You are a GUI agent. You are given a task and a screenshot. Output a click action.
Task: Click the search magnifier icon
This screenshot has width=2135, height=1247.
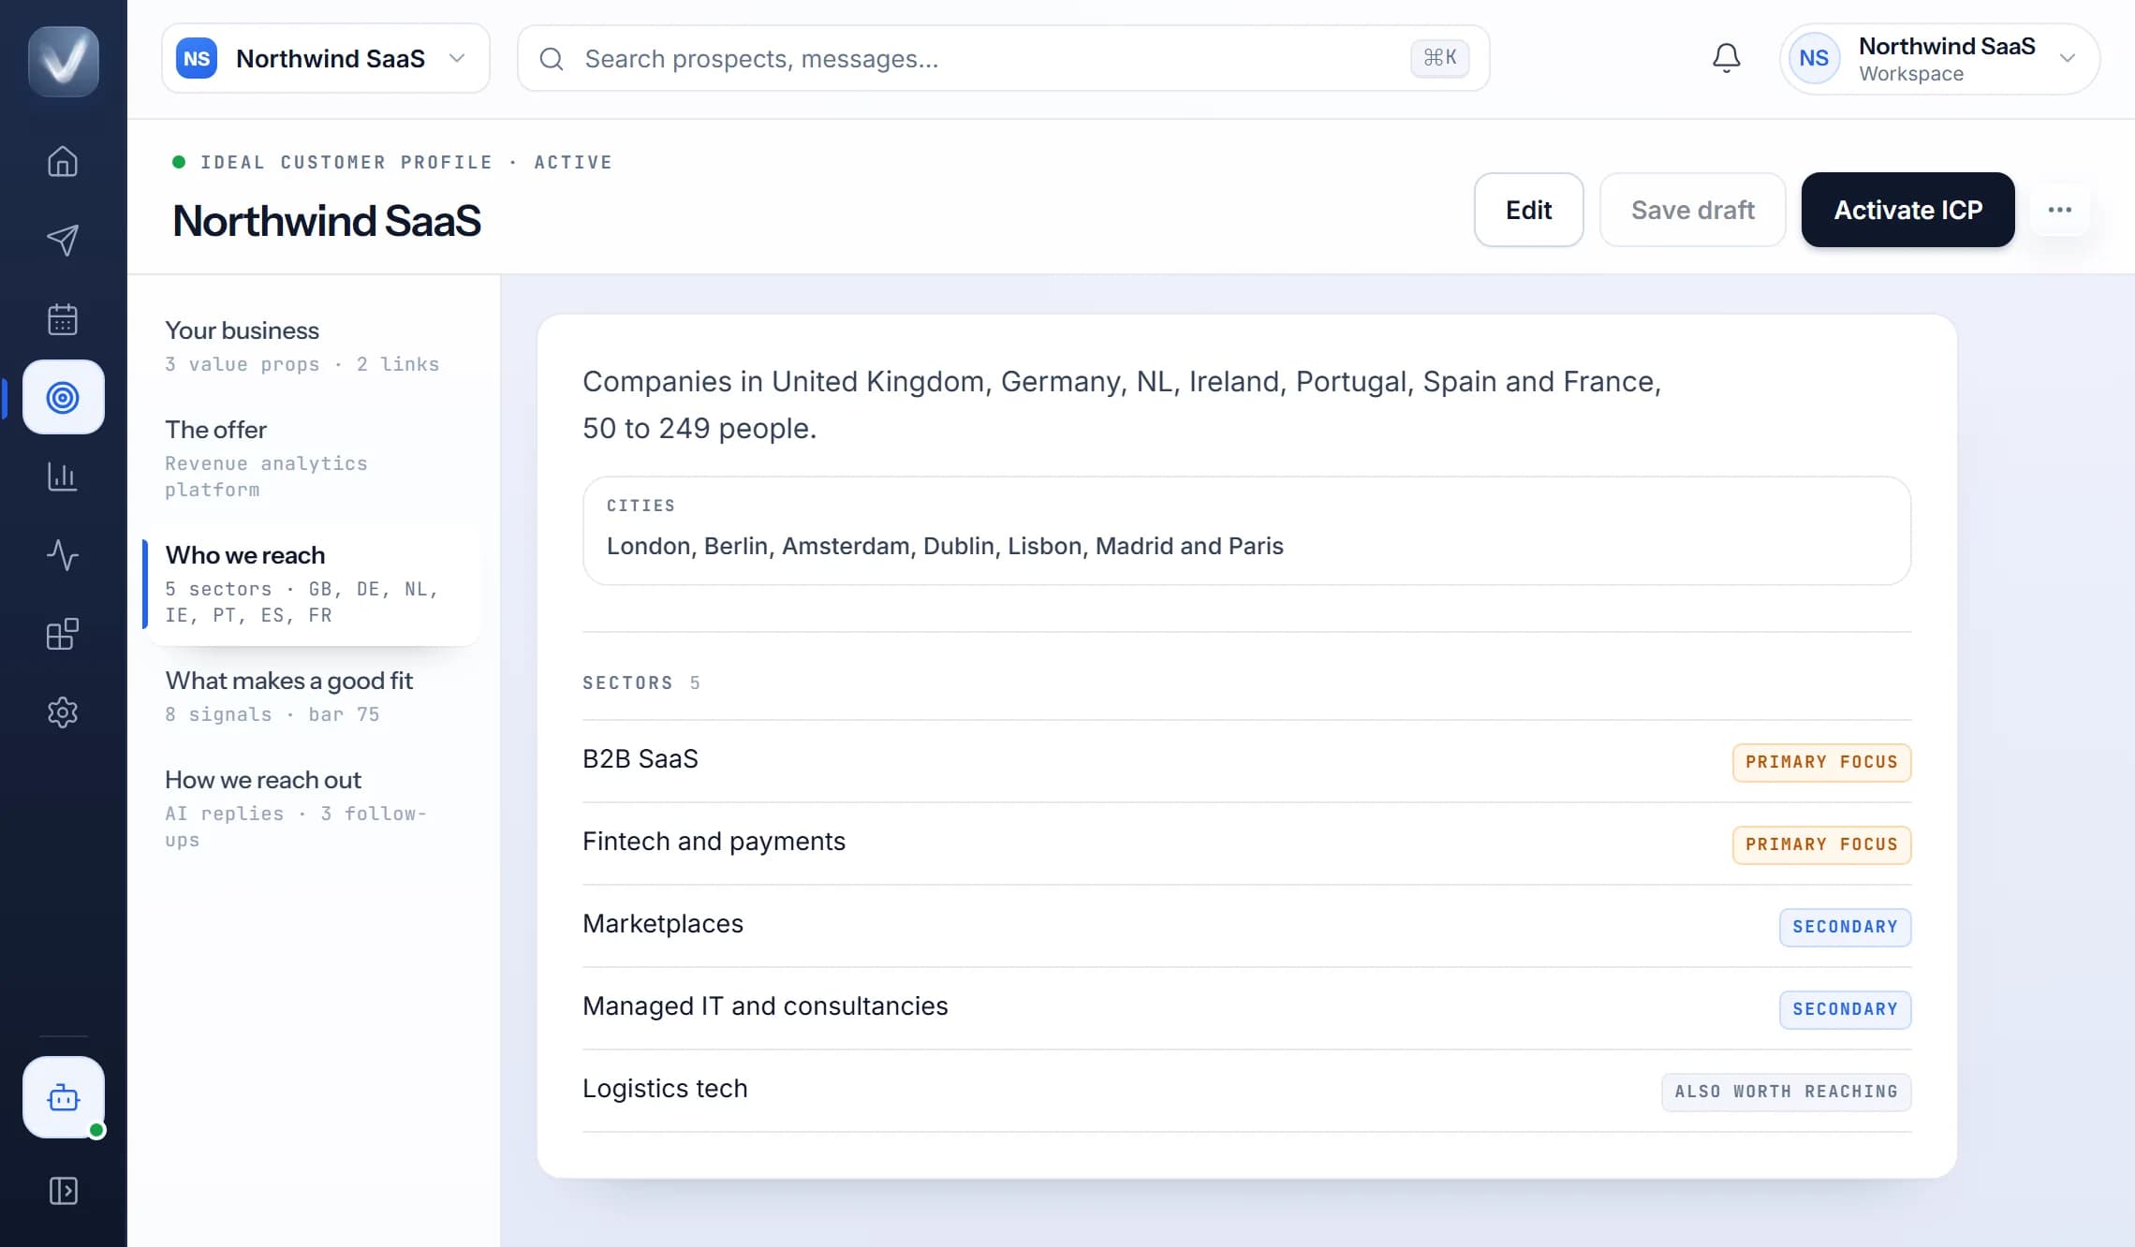click(x=552, y=59)
